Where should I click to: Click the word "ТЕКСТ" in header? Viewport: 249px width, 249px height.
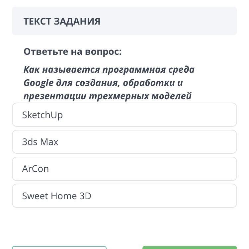[x=37, y=21]
